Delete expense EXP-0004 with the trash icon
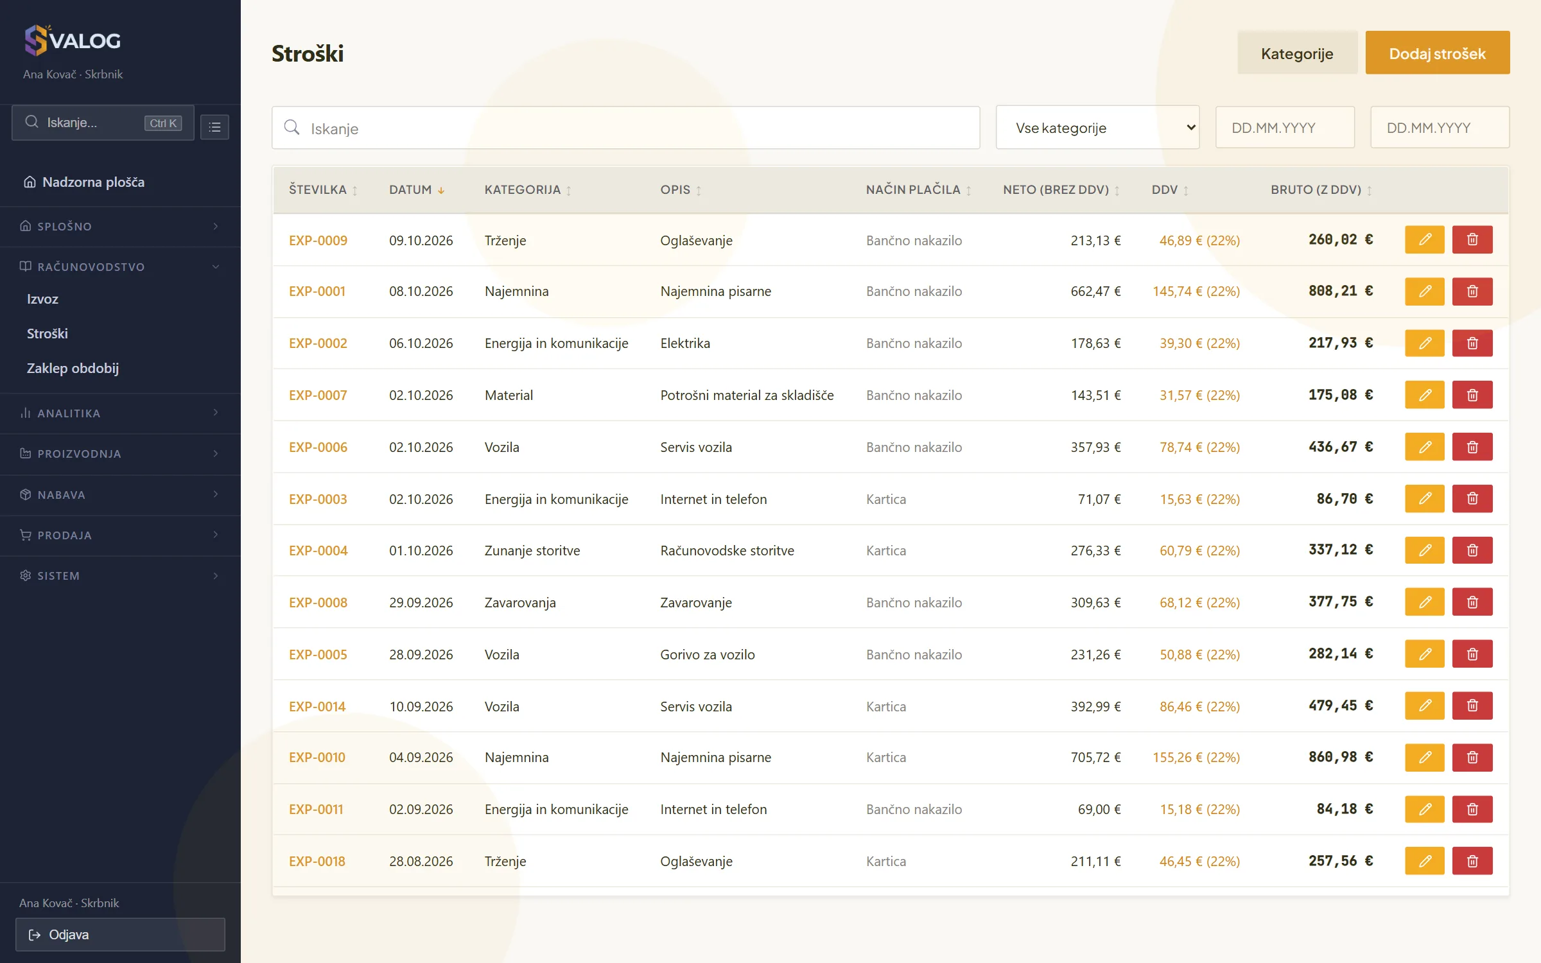This screenshot has height=963, width=1541. point(1472,550)
